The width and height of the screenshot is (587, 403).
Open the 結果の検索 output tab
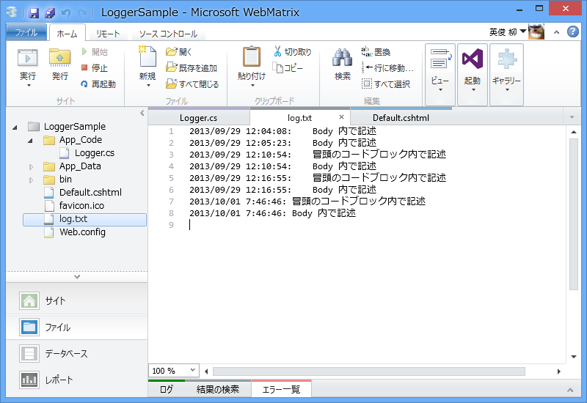pyautogui.click(x=217, y=390)
